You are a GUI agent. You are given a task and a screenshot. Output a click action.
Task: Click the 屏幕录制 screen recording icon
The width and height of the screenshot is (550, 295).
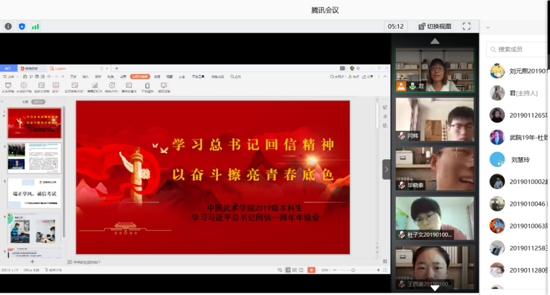click(x=164, y=85)
